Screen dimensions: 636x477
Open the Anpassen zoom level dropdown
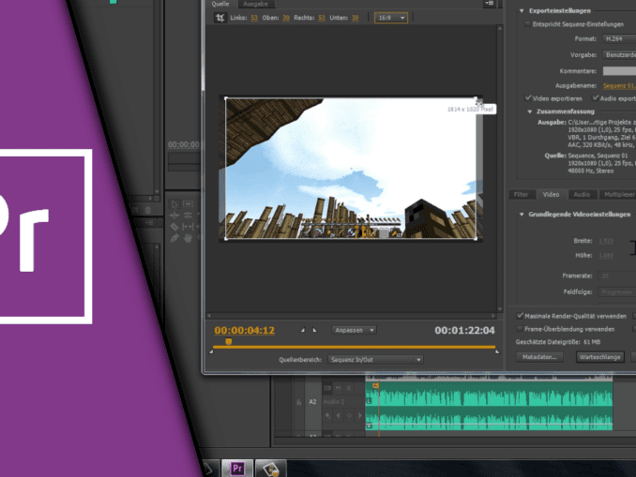354,330
